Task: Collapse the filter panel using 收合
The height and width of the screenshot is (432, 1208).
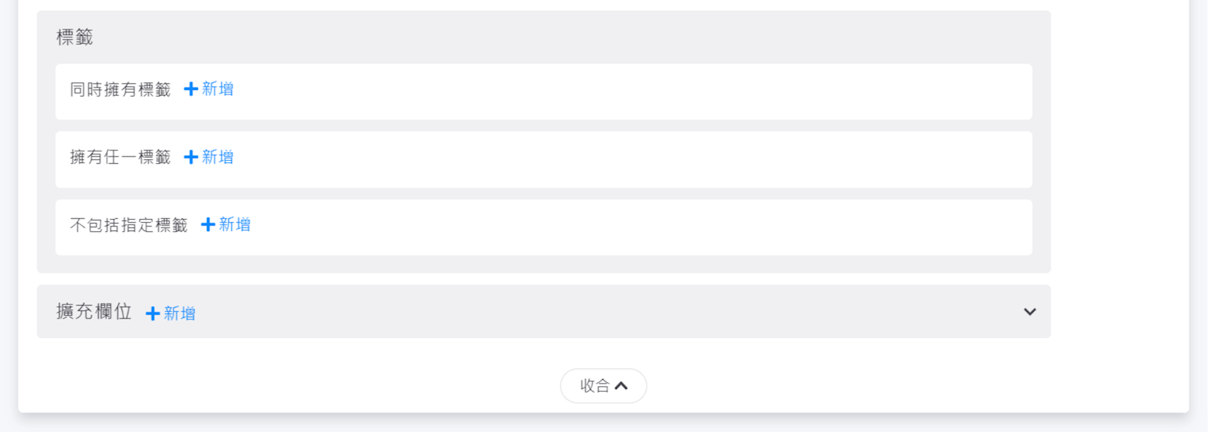Action: pos(602,386)
